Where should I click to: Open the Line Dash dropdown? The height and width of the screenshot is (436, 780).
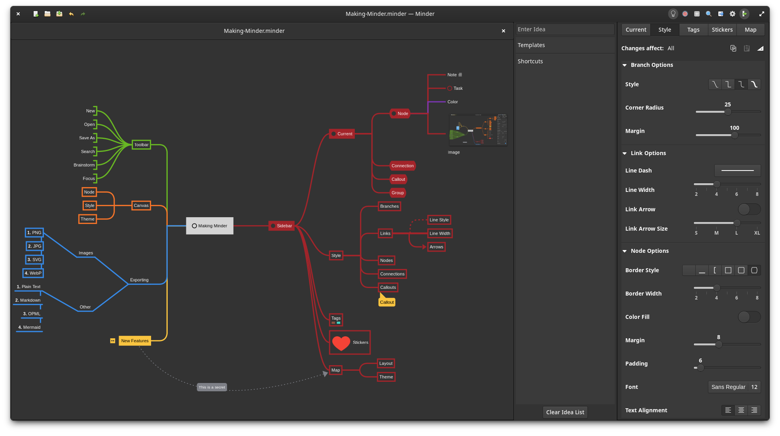737,171
